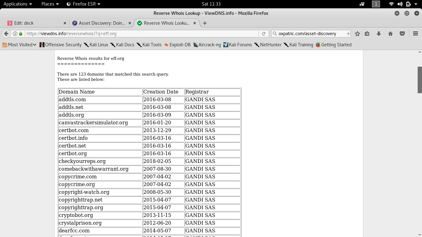Image resolution: width=422 pixels, height=237 pixels.
Task: Open the Pocket icon
Action: pyautogui.click(x=402, y=34)
